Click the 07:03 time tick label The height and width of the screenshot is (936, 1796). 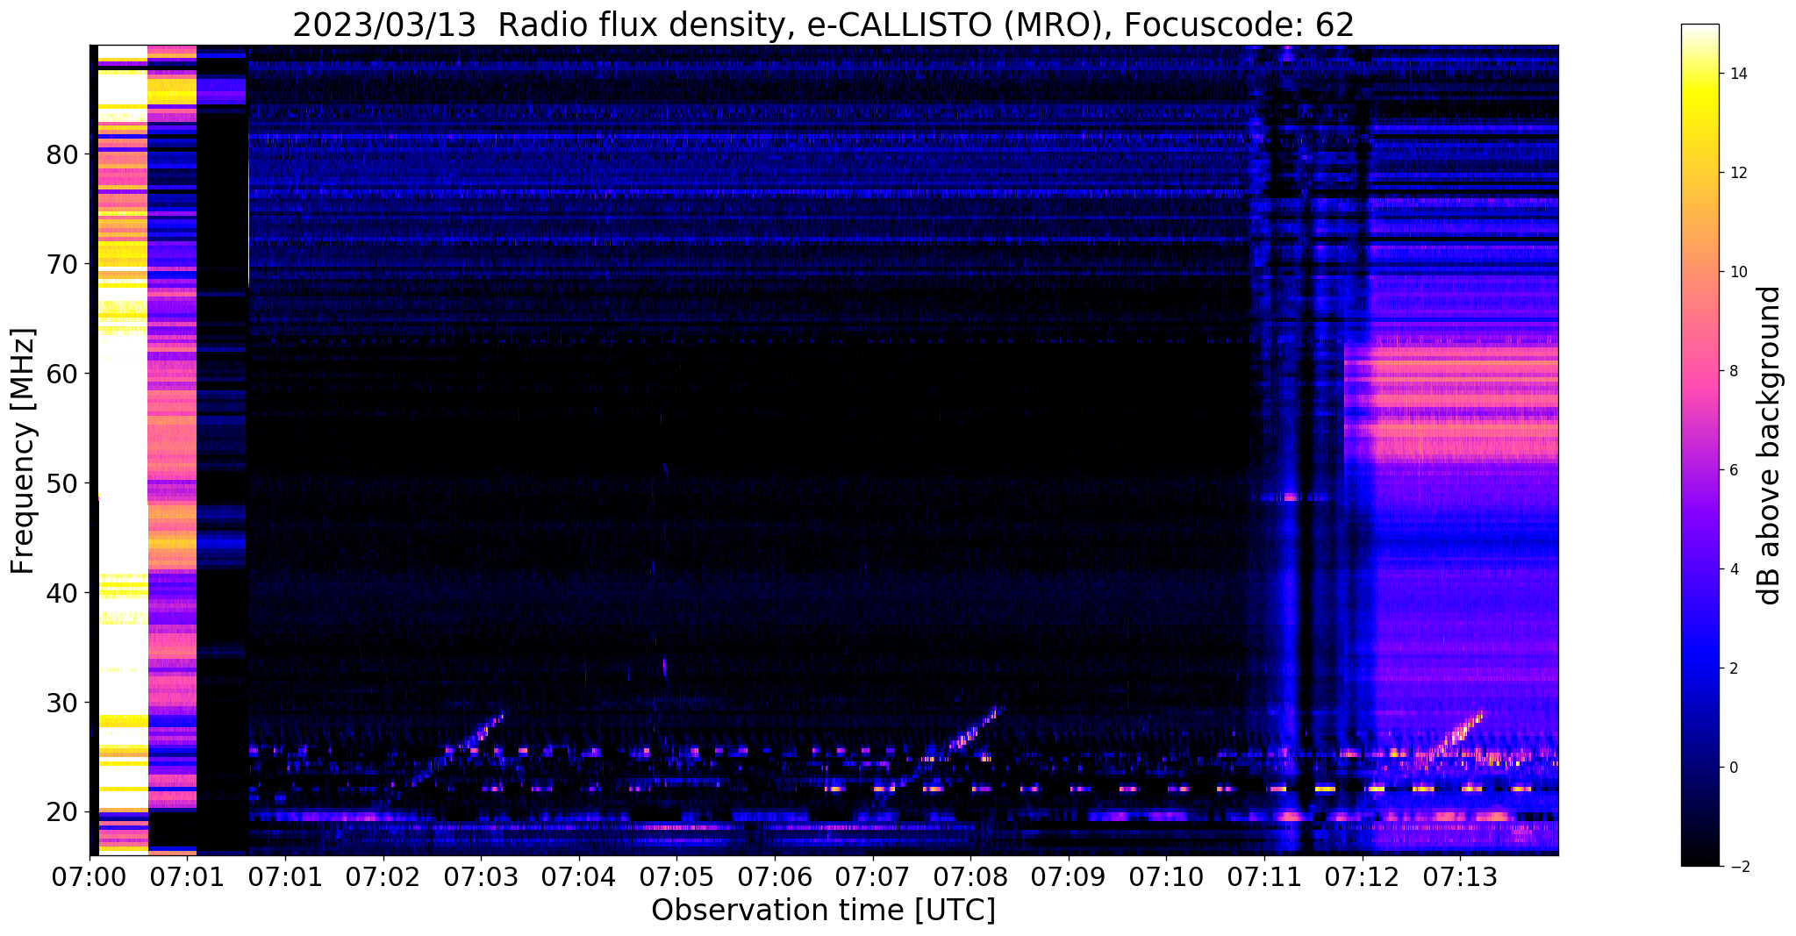click(x=481, y=876)
